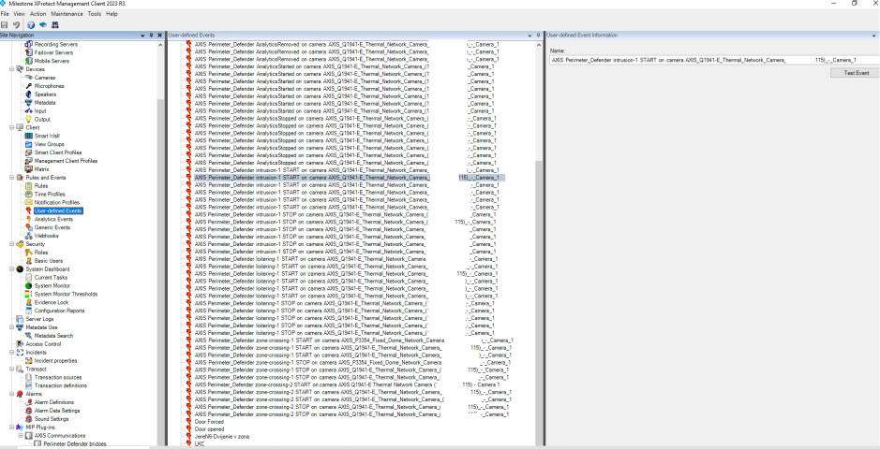
Task: Pin the Site Navigation panel
Action: tap(152, 35)
